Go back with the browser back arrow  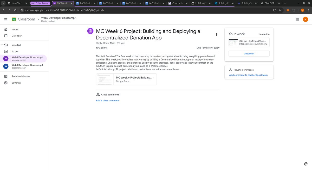pyautogui.click(x=4, y=10)
